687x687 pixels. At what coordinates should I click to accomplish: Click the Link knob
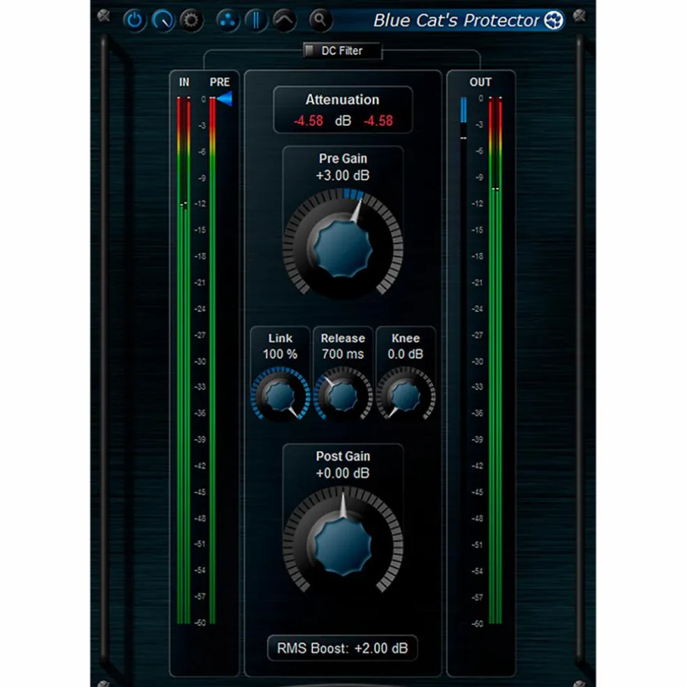coord(280,395)
